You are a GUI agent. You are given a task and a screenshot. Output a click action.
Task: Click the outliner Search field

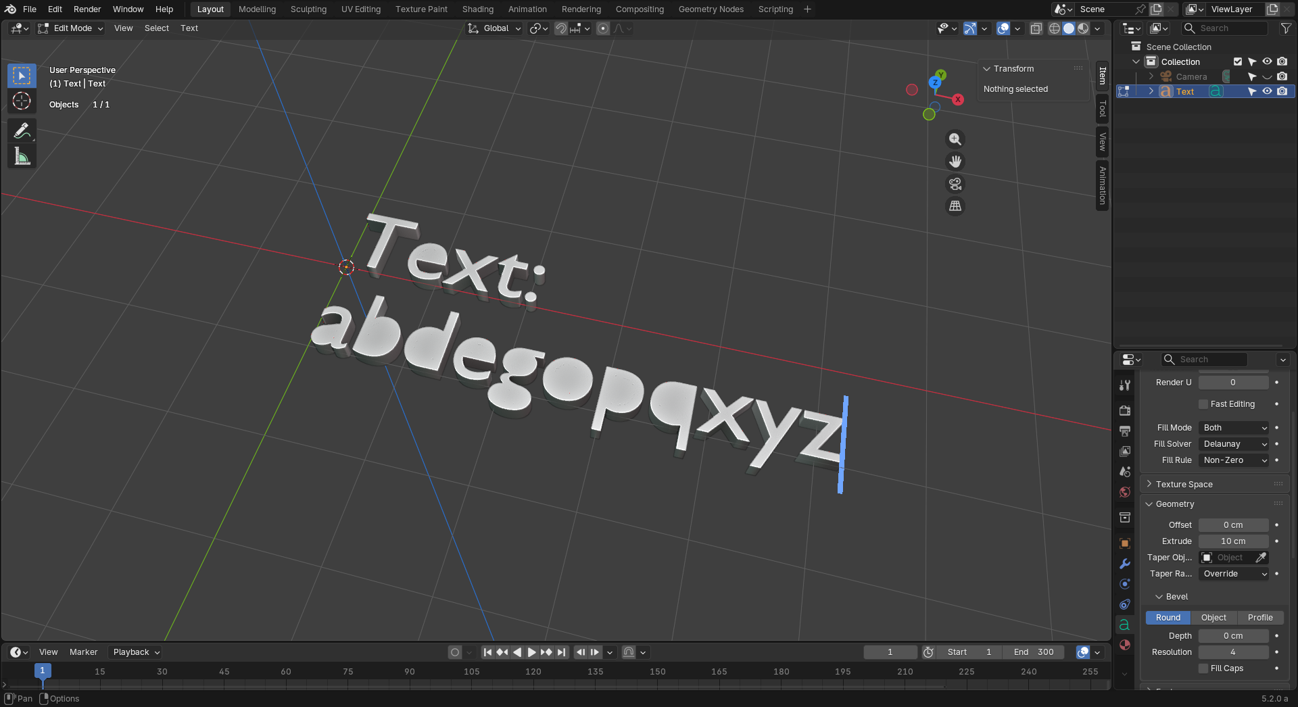[x=1224, y=28]
